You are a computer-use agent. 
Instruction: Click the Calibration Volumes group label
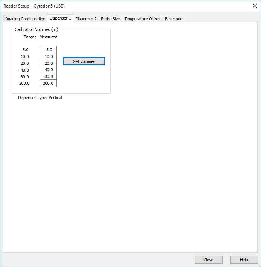(37, 29)
